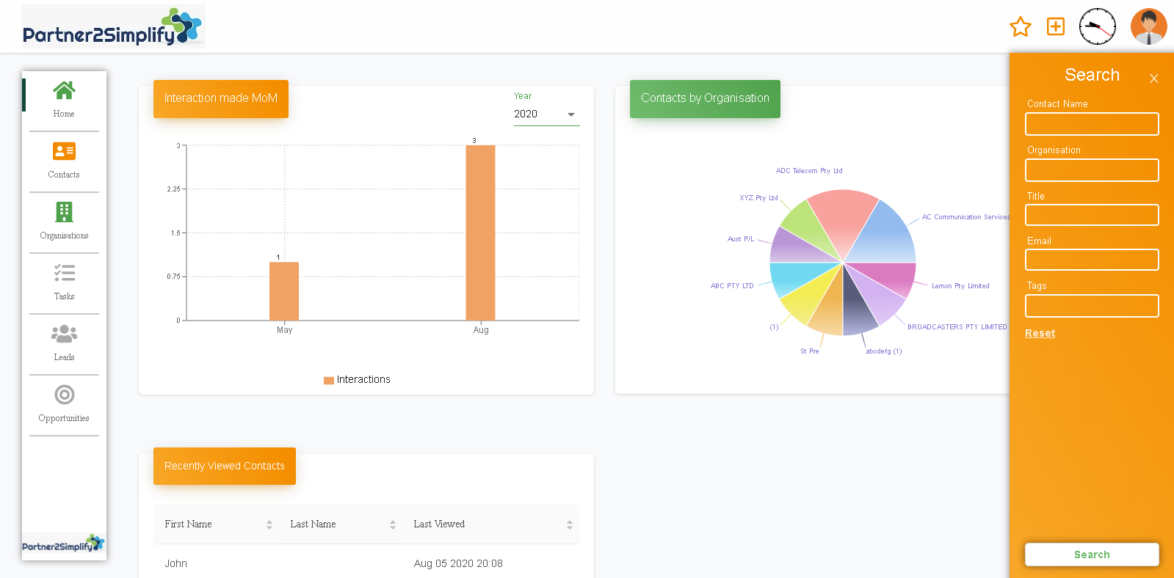Open the user avatar profile menu
The image size is (1174, 578).
click(x=1149, y=26)
